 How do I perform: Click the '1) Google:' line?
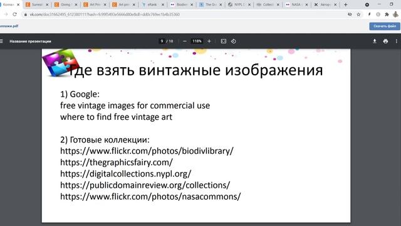80,94
